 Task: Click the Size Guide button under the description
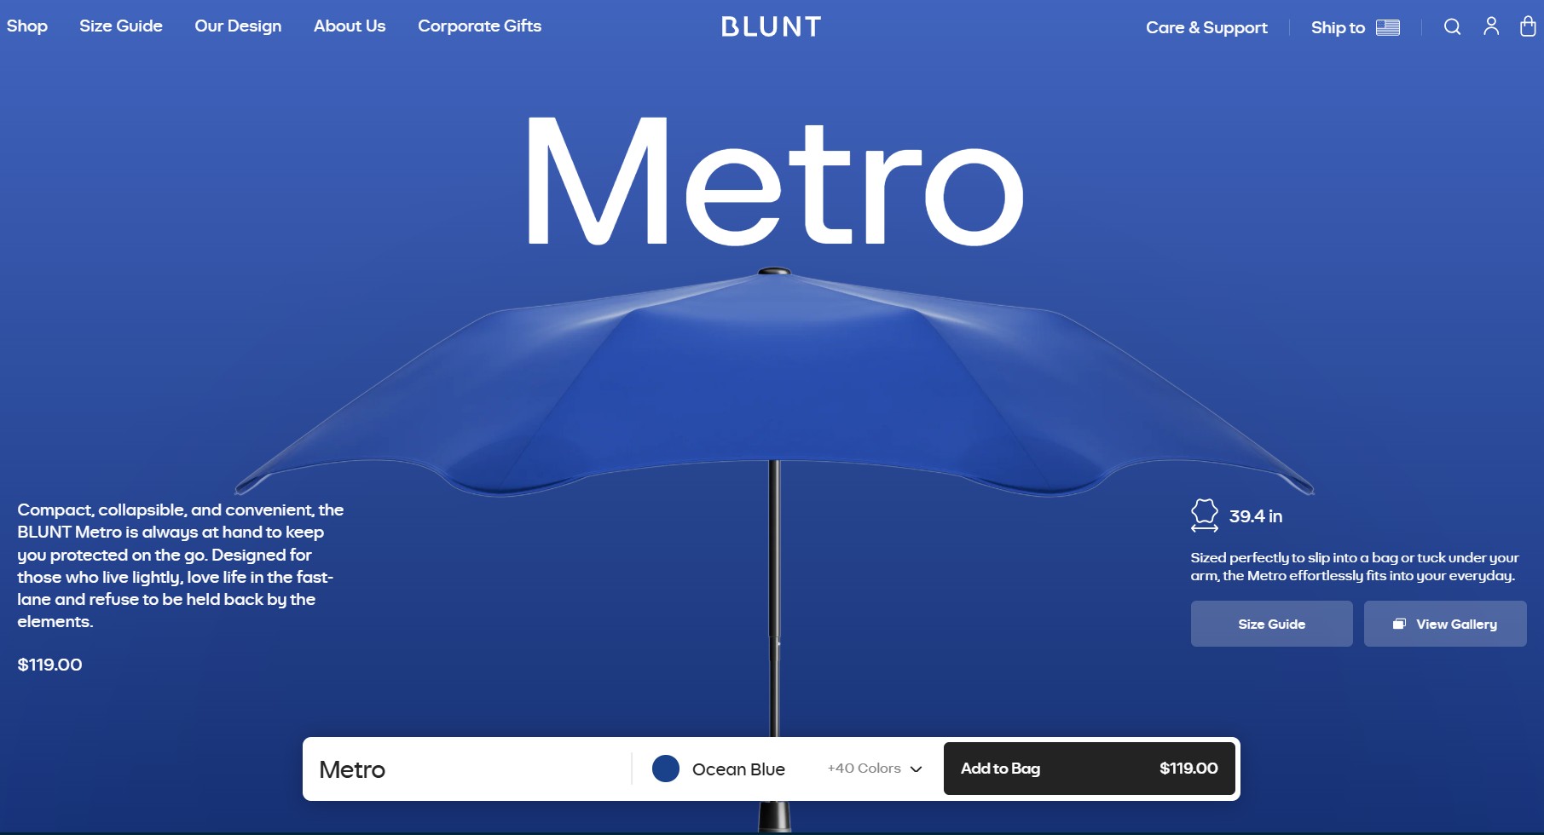[1271, 624]
